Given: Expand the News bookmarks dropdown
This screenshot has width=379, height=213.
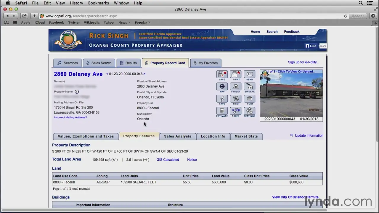Looking at the screenshot, I should click(x=124, y=22).
